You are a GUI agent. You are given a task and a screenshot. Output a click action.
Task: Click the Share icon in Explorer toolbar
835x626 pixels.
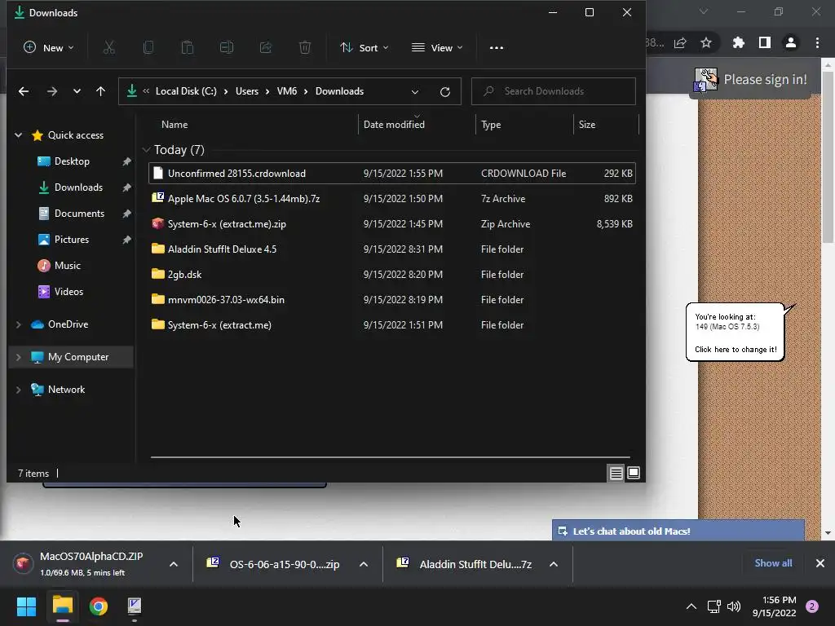point(266,48)
